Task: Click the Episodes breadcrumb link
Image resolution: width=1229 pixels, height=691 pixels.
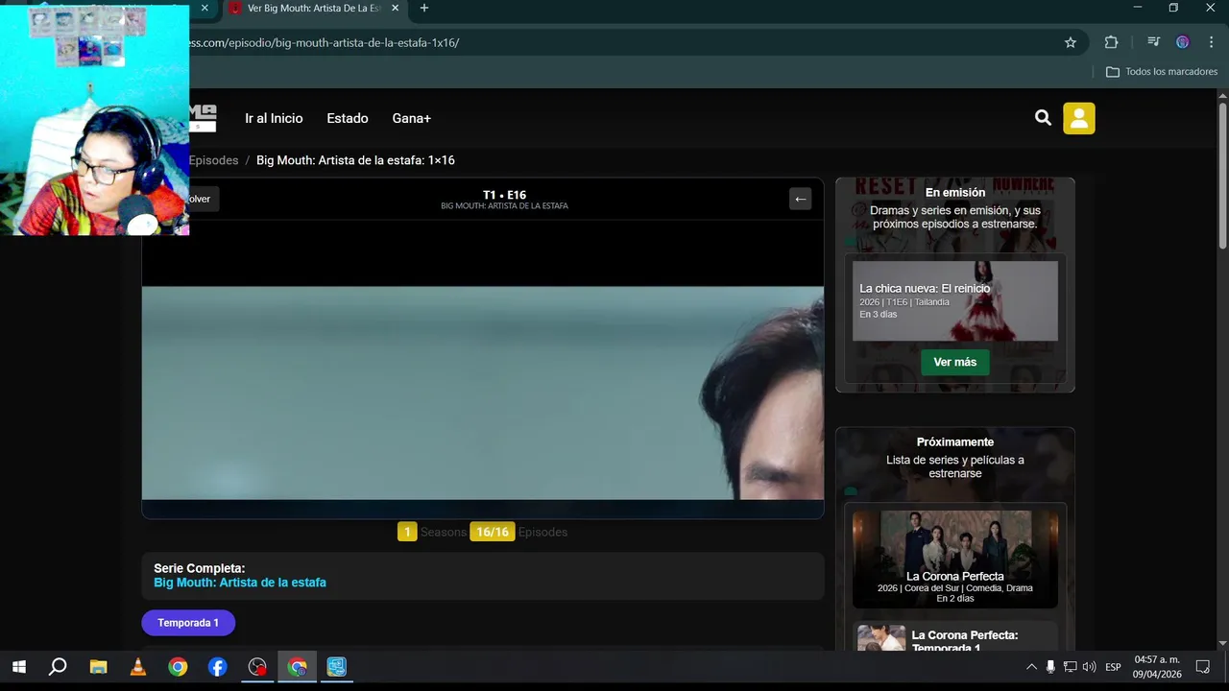Action: (x=213, y=160)
